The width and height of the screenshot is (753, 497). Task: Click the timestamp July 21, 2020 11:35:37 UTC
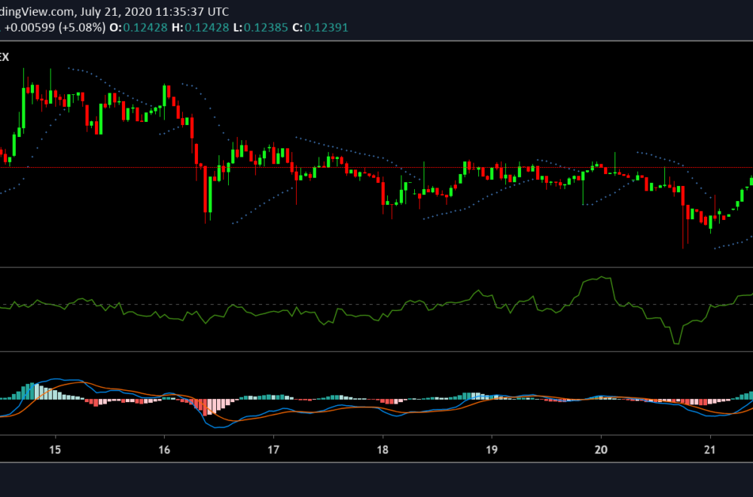coord(154,11)
